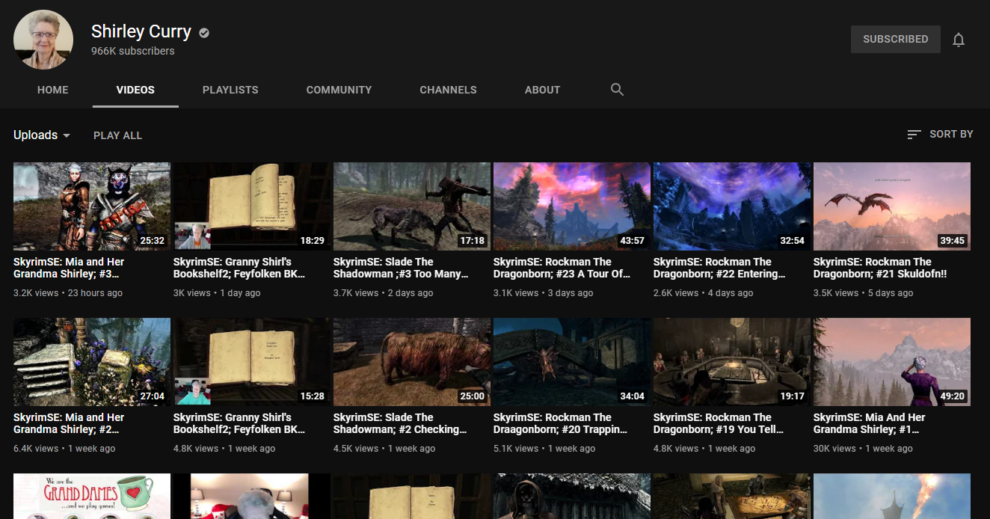Click '6.4K views • 1 week ago' text

[64, 449]
